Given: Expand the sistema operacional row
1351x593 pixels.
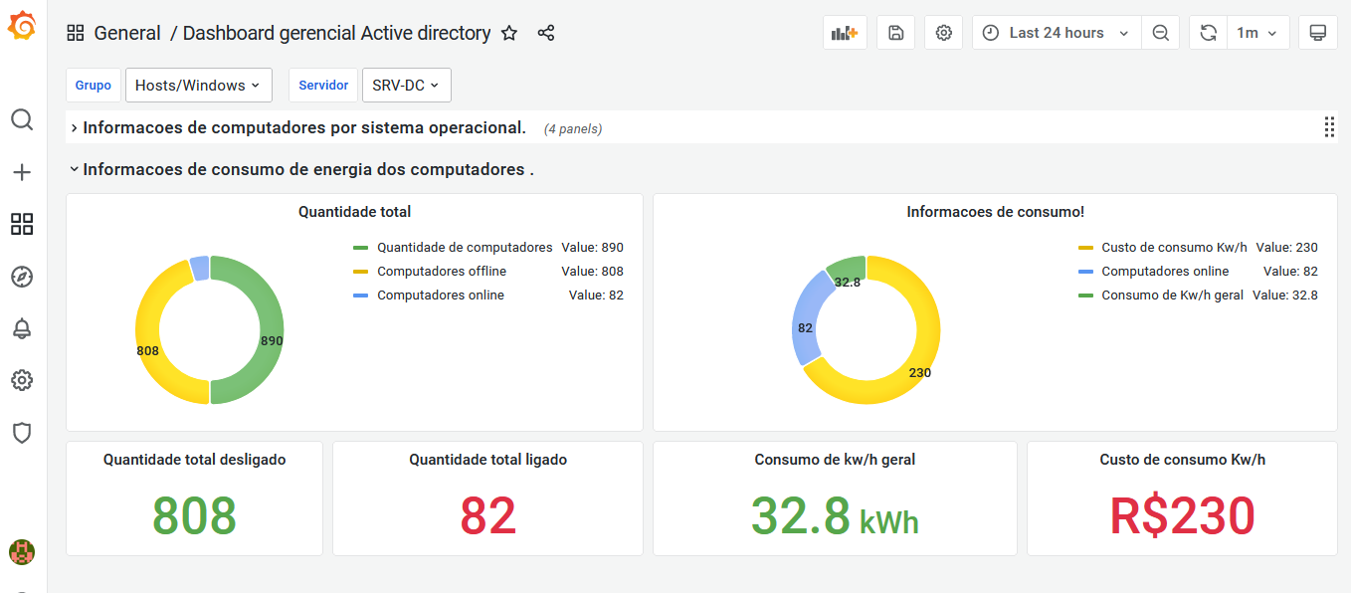Looking at the screenshot, I should (x=303, y=127).
